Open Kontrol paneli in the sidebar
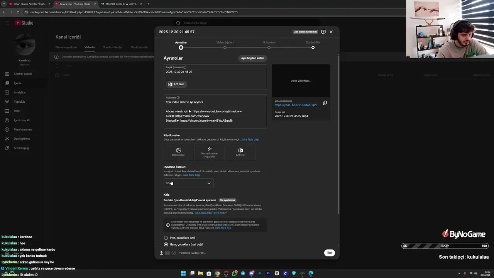This screenshot has width=494, height=278. pyautogui.click(x=23, y=74)
